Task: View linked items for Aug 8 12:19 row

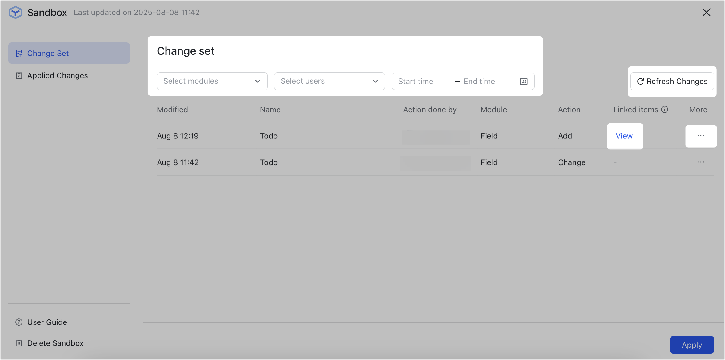Action: pyautogui.click(x=624, y=136)
